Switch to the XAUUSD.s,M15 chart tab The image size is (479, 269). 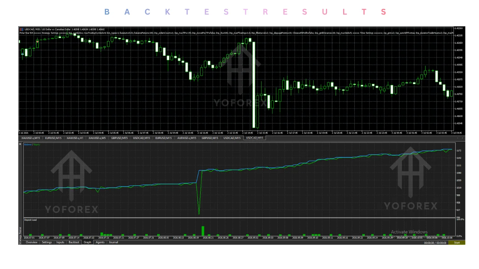[x=31, y=138]
